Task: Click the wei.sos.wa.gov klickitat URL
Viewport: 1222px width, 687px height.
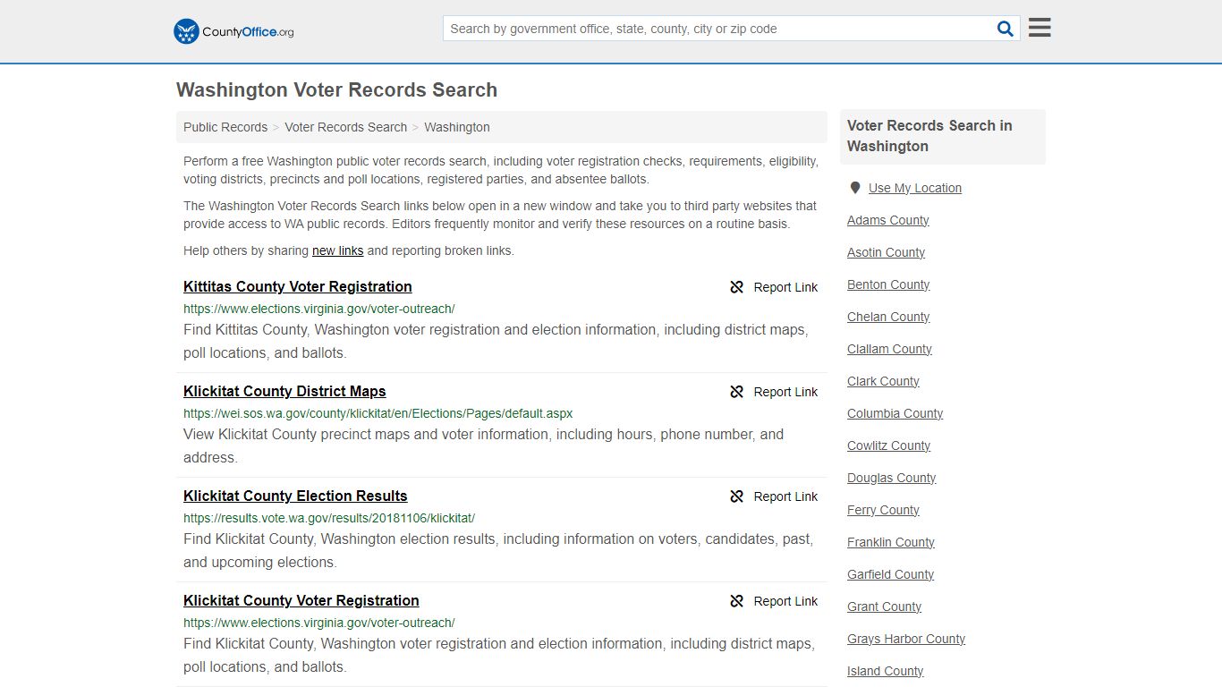Action: tap(378, 413)
